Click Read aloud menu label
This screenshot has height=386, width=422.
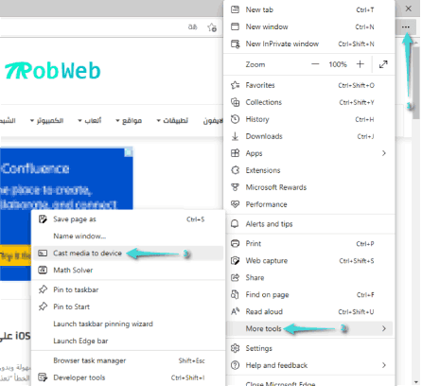pos(264,311)
